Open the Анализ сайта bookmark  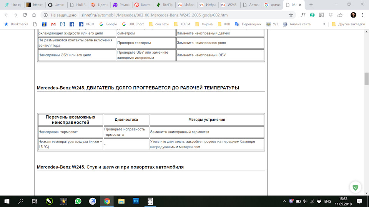(297, 24)
